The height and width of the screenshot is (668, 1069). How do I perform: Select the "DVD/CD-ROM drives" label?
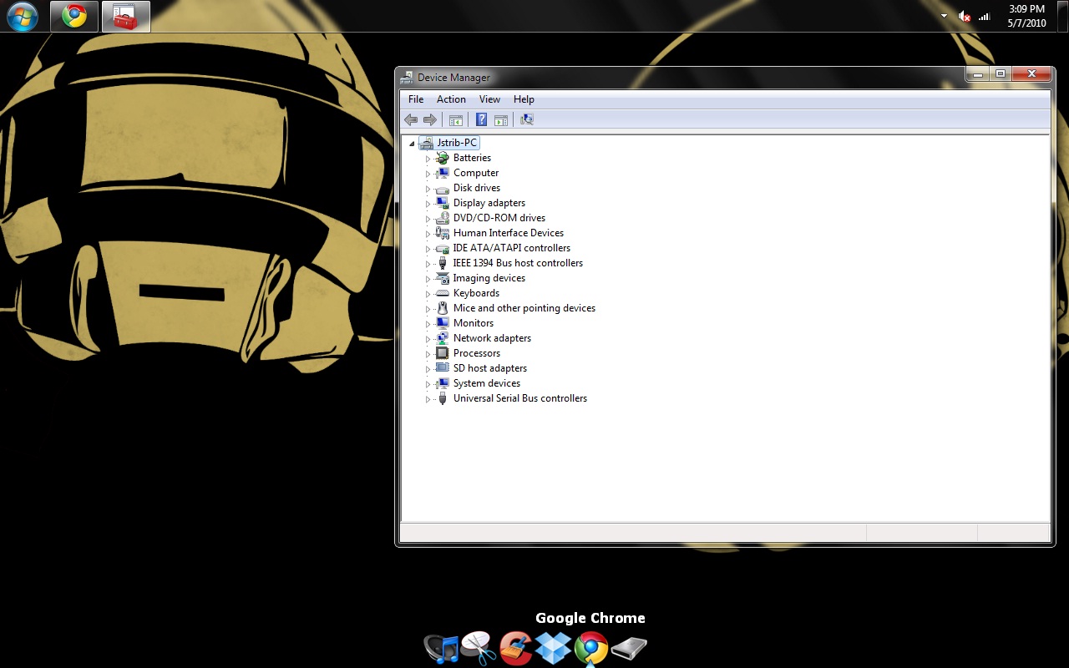pyautogui.click(x=499, y=218)
